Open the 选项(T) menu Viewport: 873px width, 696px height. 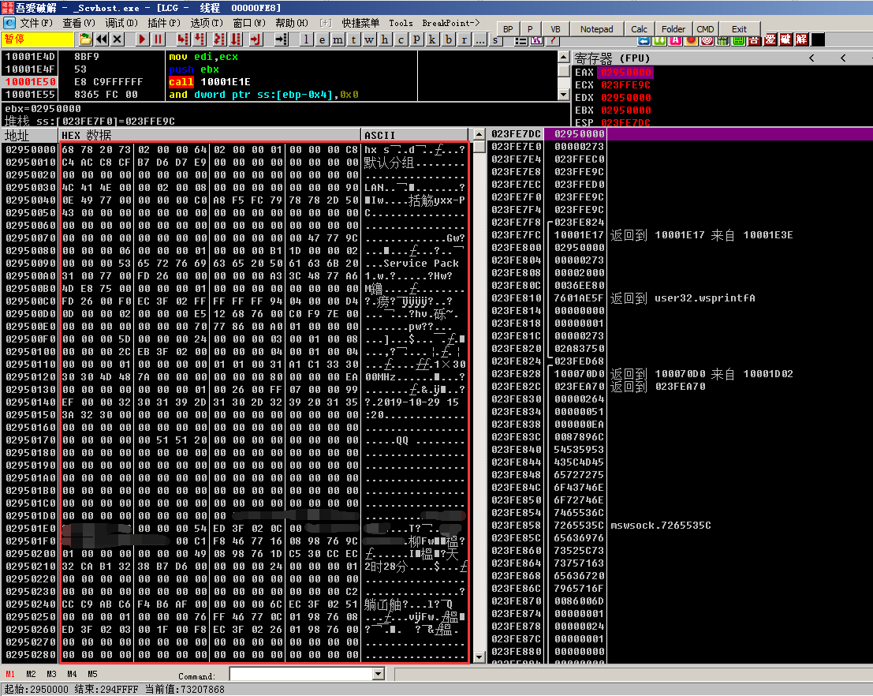[206, 23]
